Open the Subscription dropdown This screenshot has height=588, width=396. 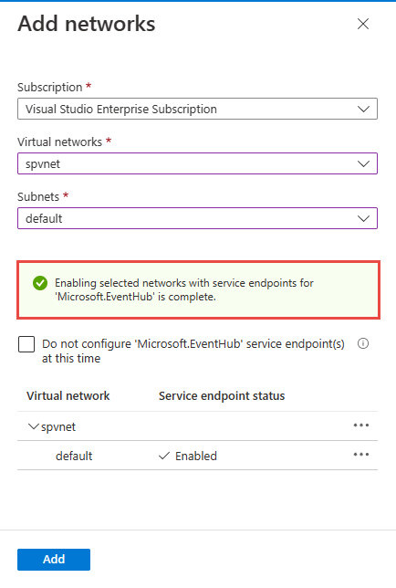[x=197, y=109]
